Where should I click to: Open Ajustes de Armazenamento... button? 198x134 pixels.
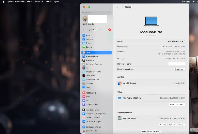pos(172,125)
